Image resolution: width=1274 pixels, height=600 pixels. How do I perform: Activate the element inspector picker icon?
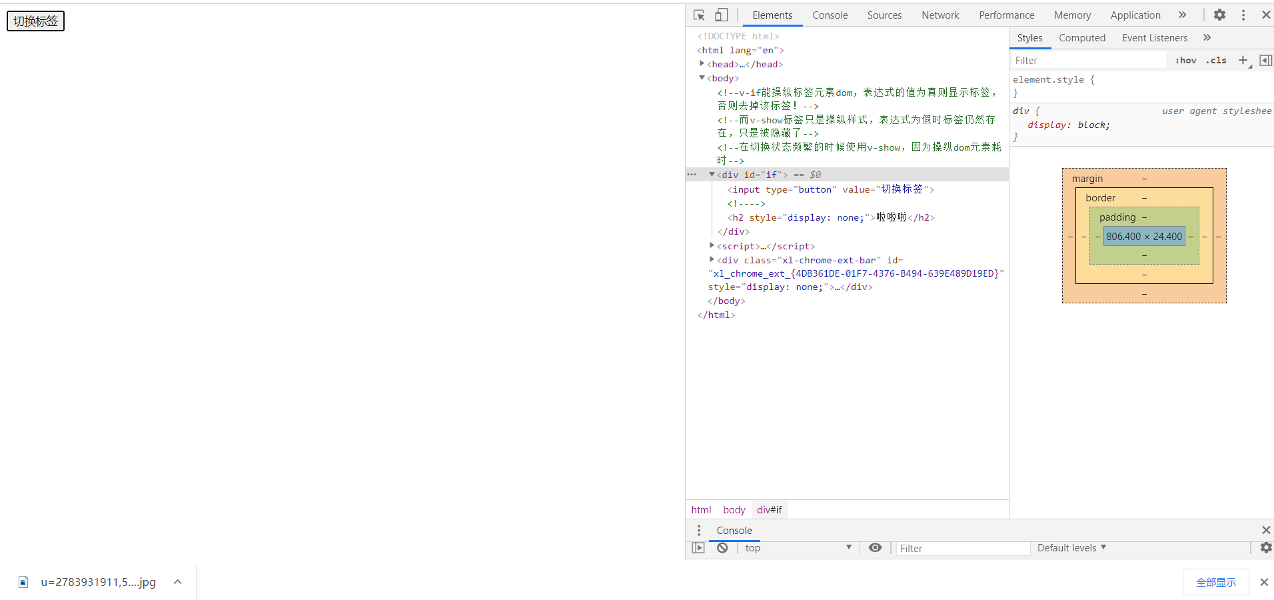pyautogui.click(x=699, y=15)
